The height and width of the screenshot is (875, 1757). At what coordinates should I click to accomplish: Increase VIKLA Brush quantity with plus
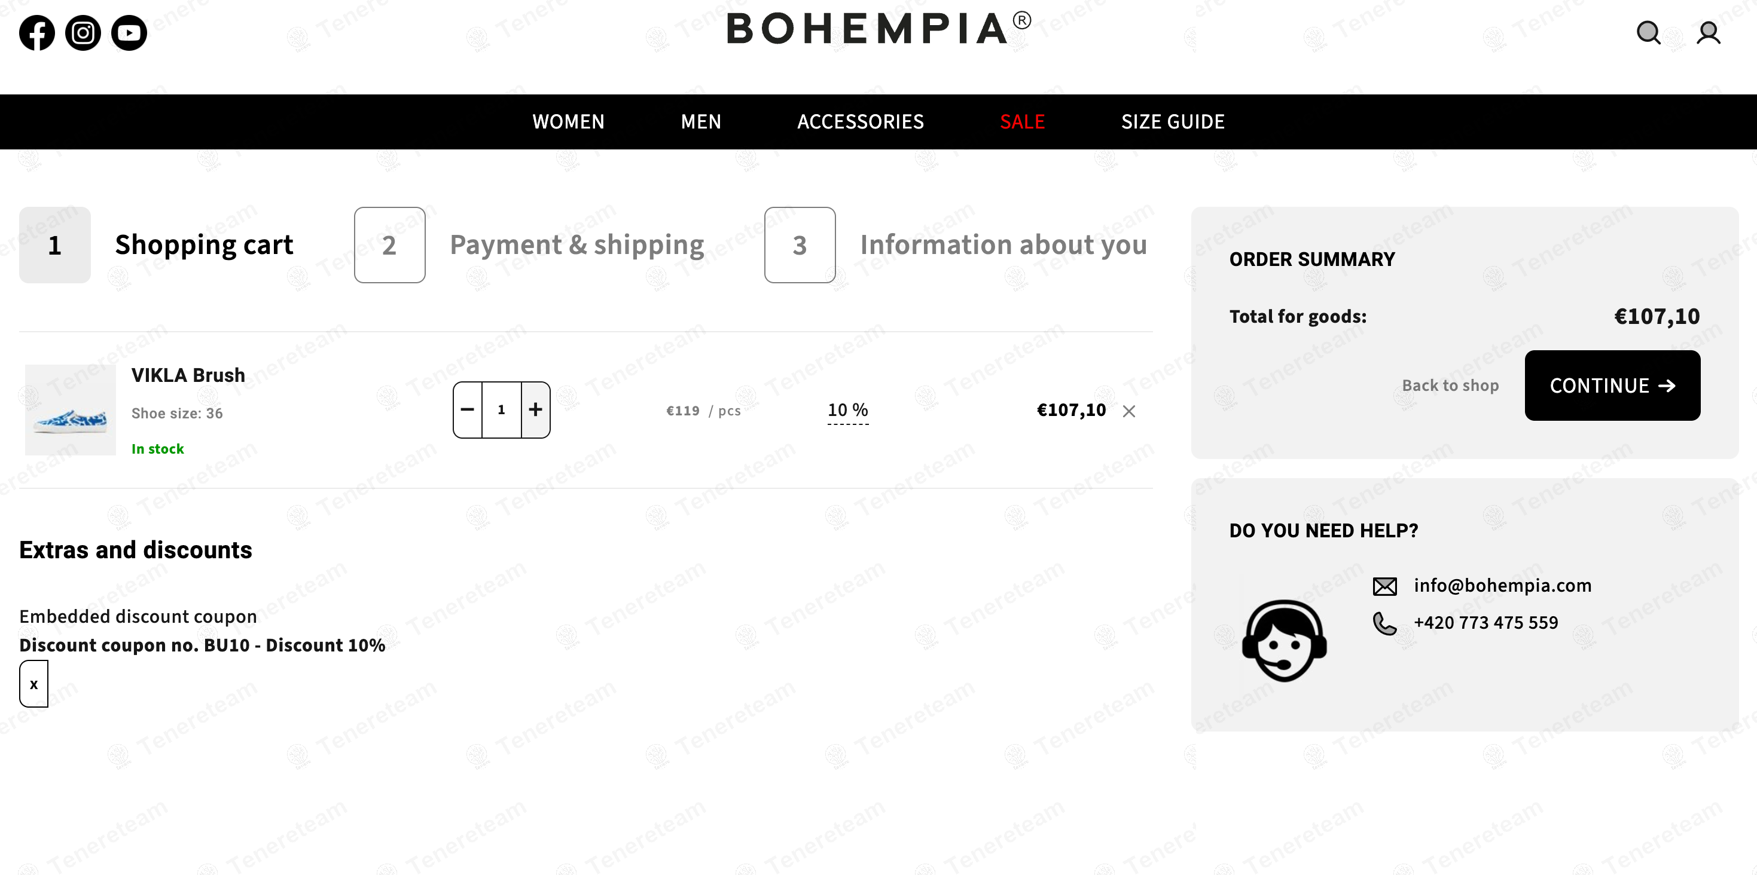point(535,409)
